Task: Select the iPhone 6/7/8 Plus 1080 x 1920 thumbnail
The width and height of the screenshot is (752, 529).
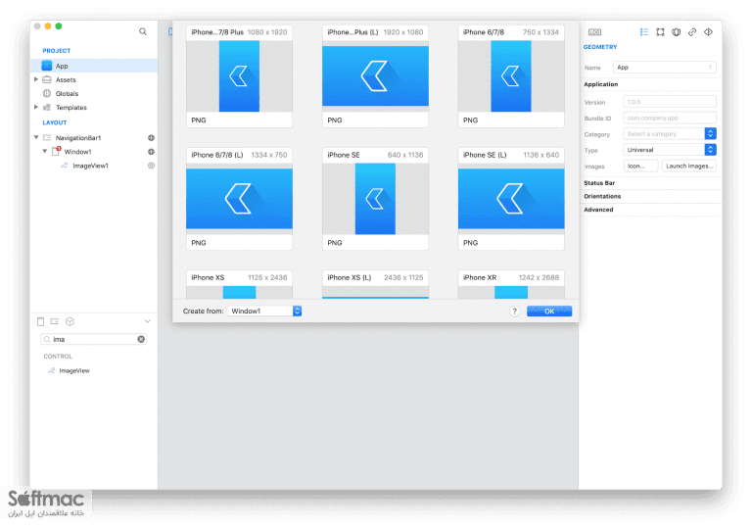Action: tap(239, 76)
